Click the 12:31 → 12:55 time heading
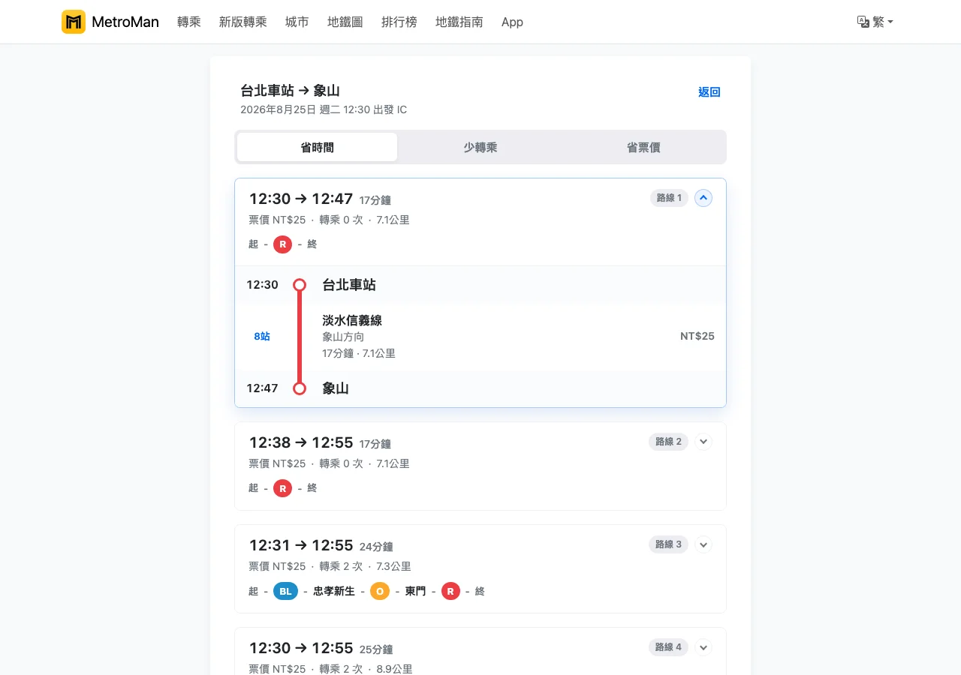The width and height of the screenshot is (961, 675). 301,545
